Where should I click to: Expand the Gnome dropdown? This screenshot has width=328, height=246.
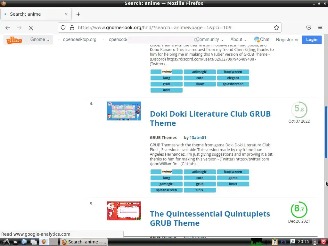coord(40,39)
